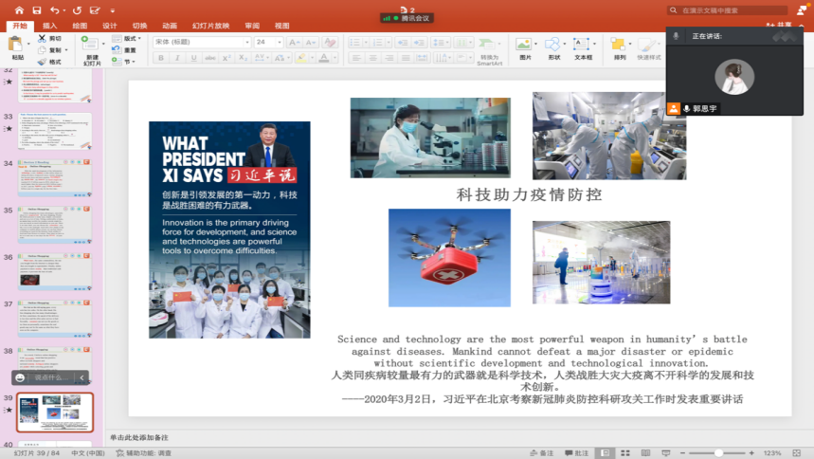Insert a picture using 图片 icon

click(x=524, y=45)
